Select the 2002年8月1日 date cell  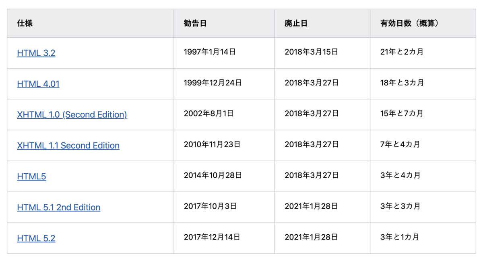[x=208, y=114]
